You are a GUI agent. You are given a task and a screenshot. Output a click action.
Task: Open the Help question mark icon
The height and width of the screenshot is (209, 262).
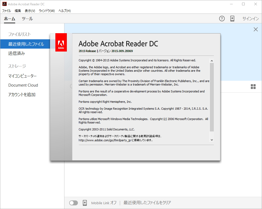pyautogui.click(x=222, y=19)
